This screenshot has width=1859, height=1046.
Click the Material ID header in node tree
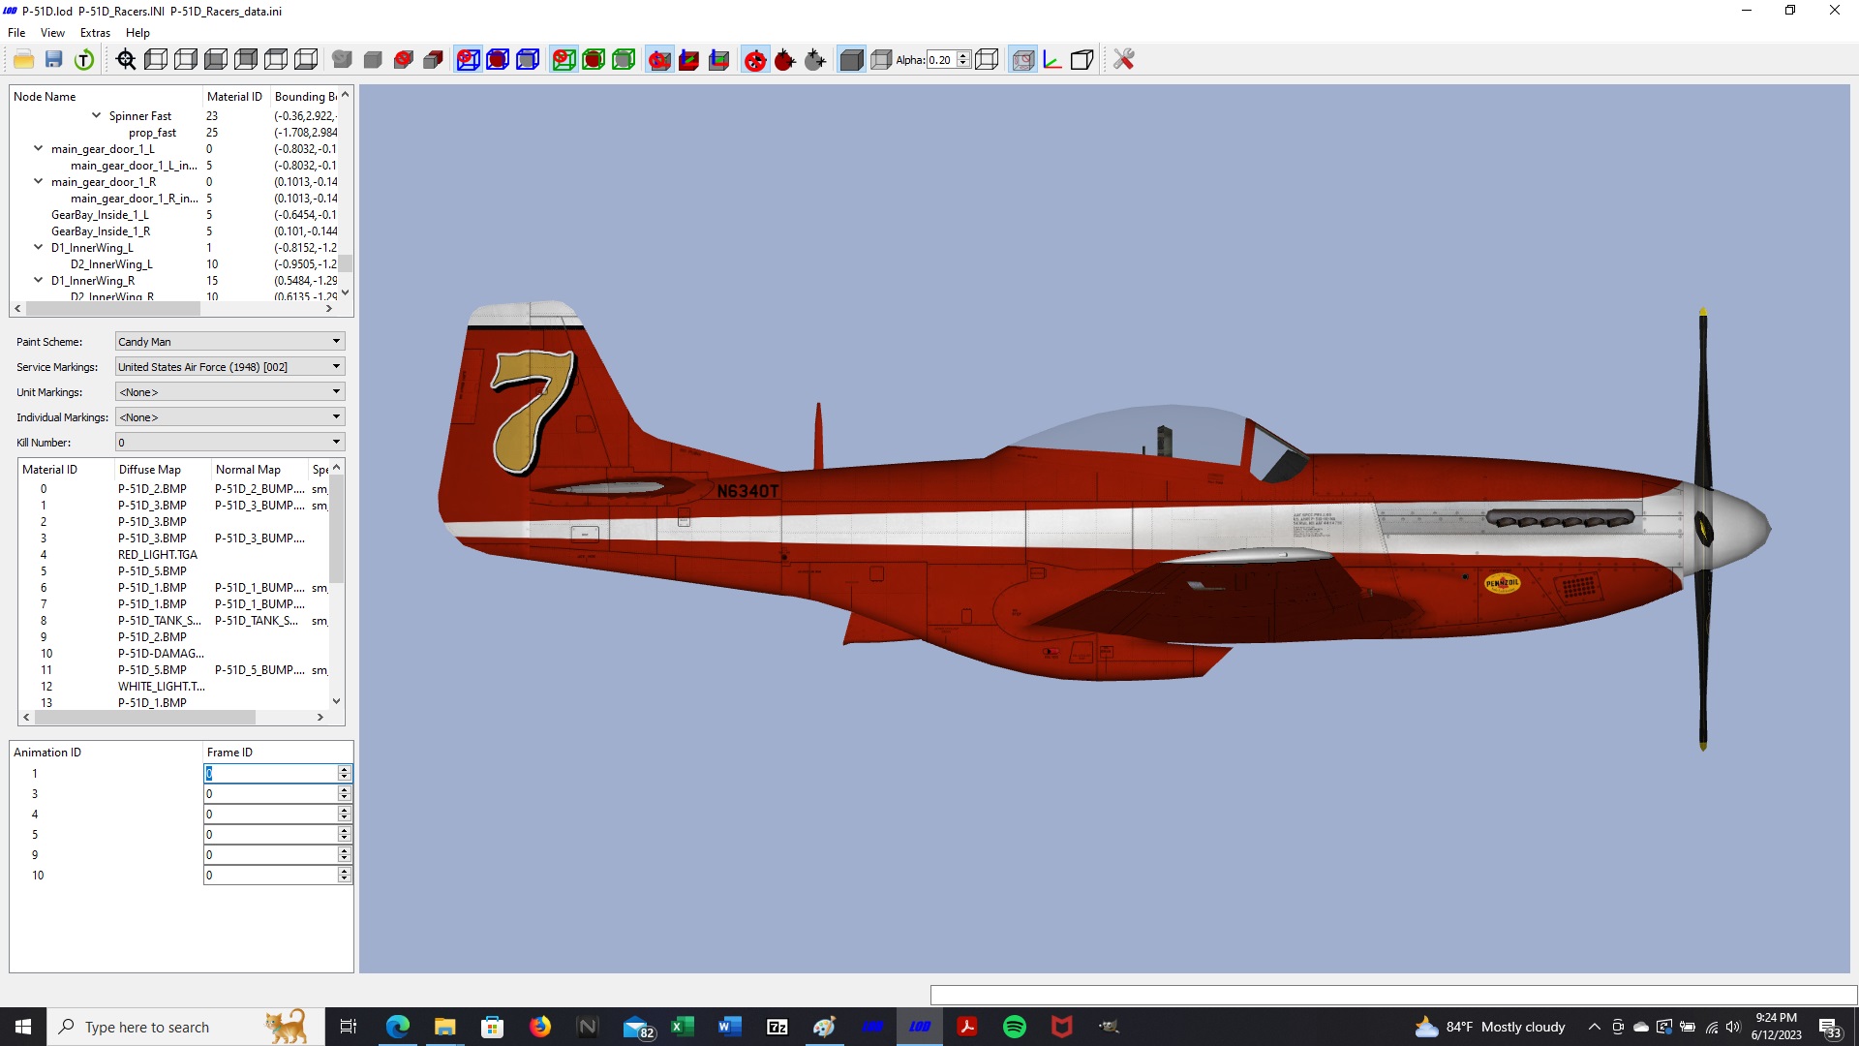(x=236, y=97)
